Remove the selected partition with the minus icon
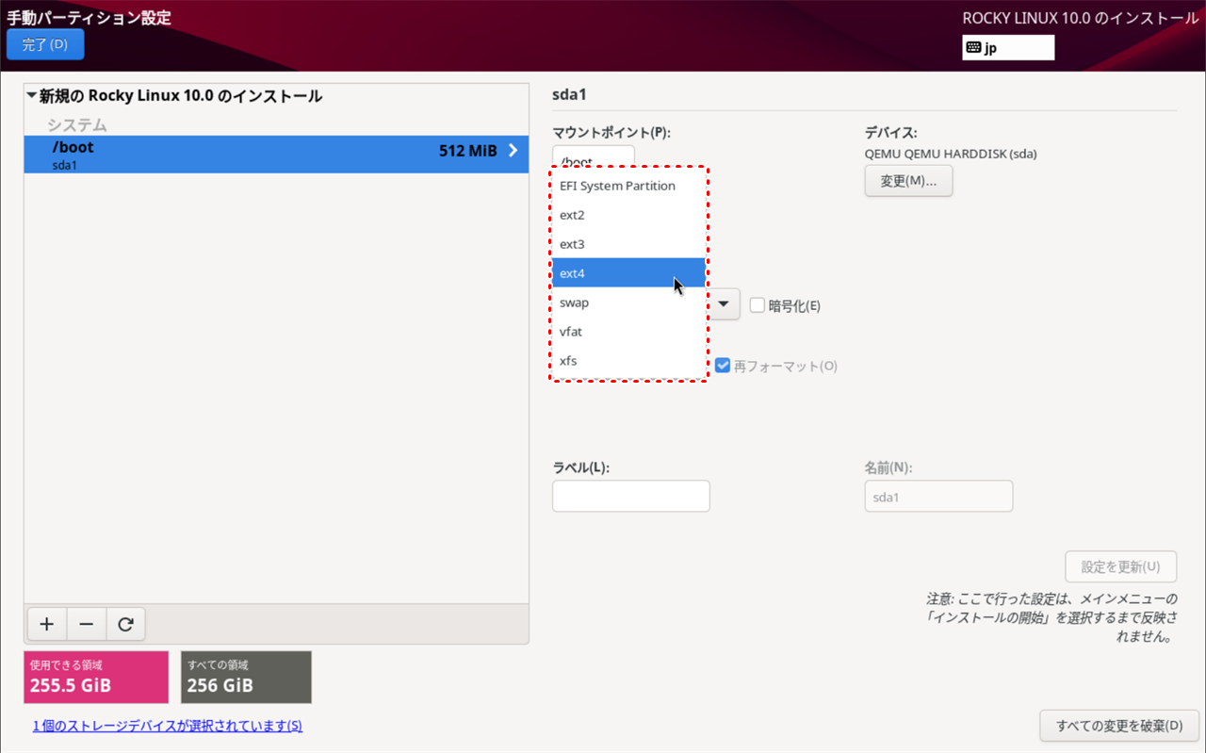The height and width of the screenshot is (753, 1206). (86, 624)
